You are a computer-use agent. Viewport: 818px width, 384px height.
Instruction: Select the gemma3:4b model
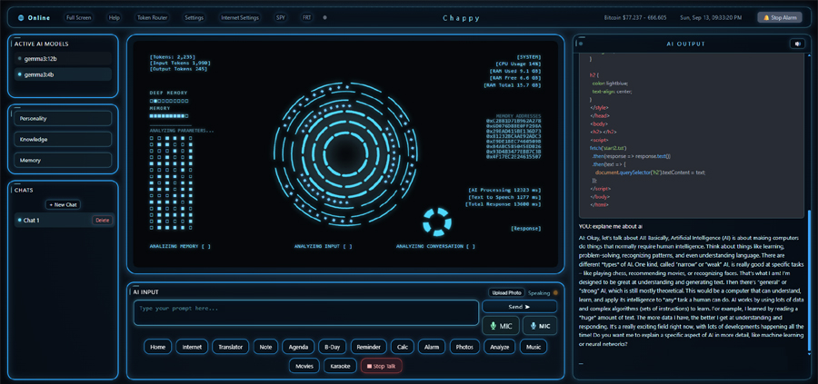pyautogui.click(x=63, y=74)
